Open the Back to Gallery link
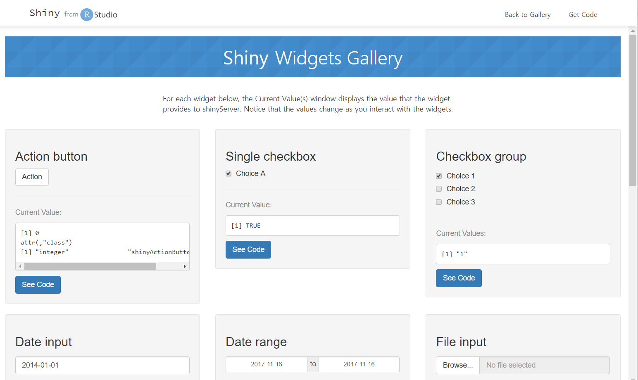Screen dimensions: 638x380 click(x=528, y=14)
